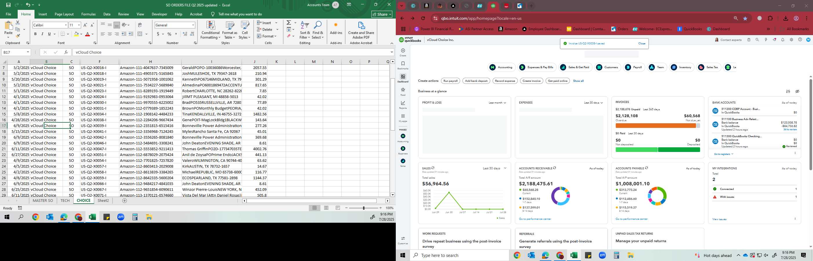Click the Percent Style icon
The width and height of the screenshot is (813, 261).
point(169,34)
